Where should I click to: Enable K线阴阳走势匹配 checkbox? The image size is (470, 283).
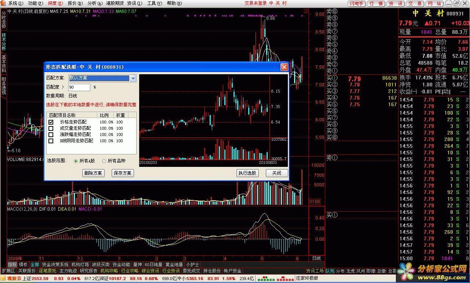coord(51,141)
